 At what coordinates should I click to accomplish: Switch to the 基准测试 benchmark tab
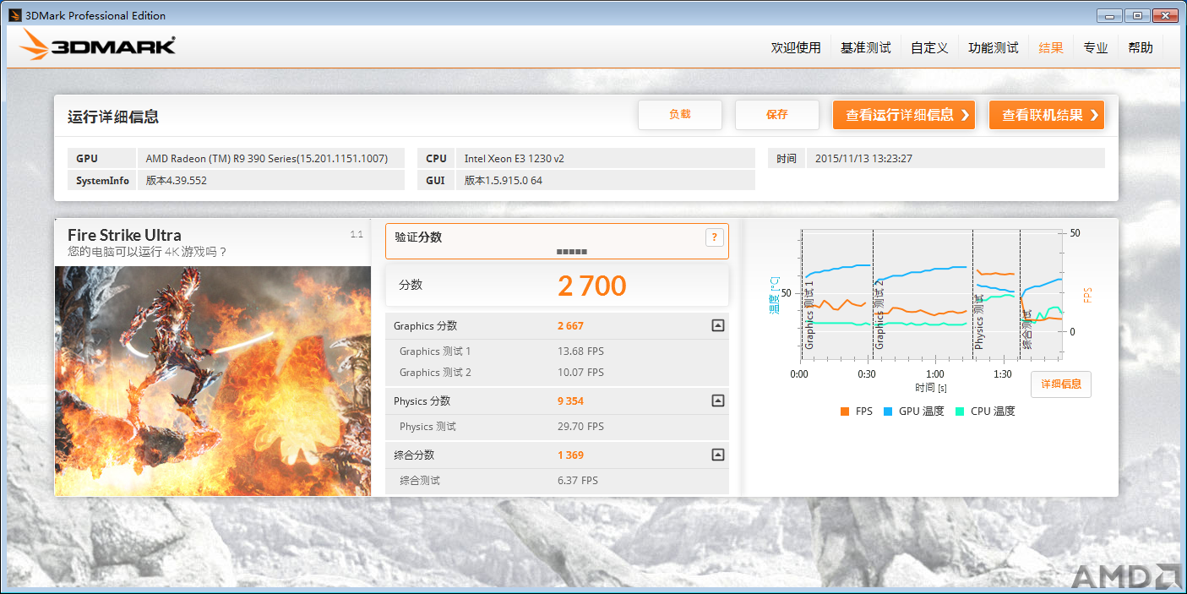click(865, 47)
